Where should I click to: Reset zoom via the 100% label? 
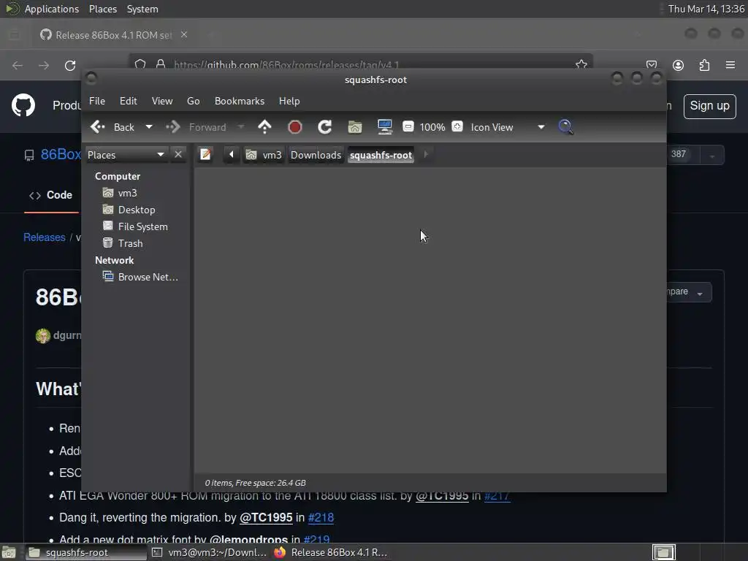coord(432,127)
